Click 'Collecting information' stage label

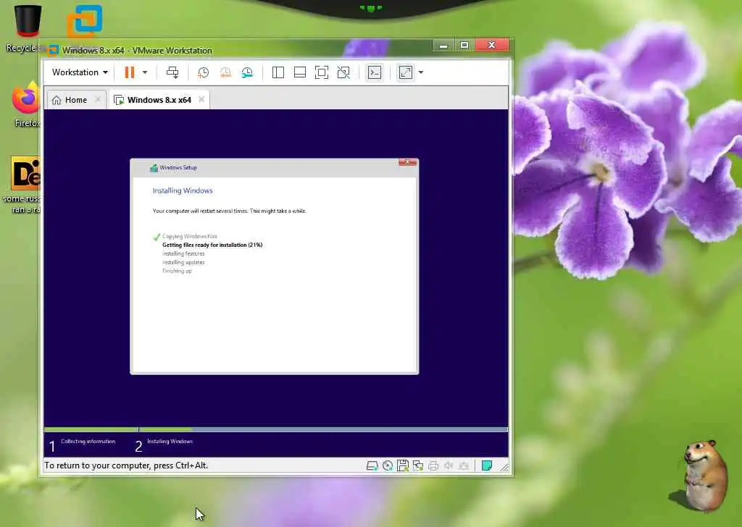point(88,442)
